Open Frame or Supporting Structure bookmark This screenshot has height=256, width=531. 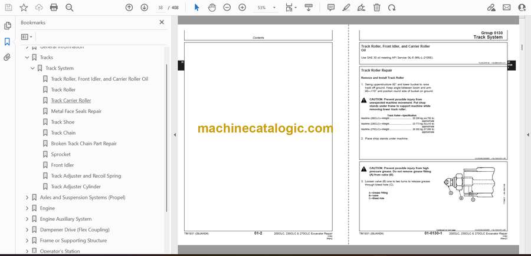[74, 241]
